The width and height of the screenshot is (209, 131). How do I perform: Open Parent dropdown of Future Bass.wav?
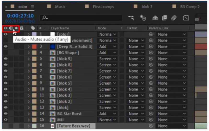(x=172, y=126)
